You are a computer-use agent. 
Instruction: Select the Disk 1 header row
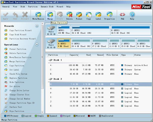100,60
